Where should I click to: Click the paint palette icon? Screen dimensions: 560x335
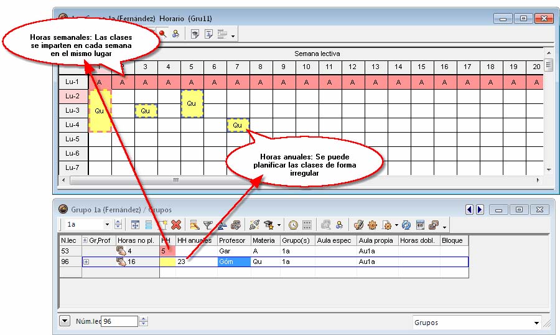[358, 225]
